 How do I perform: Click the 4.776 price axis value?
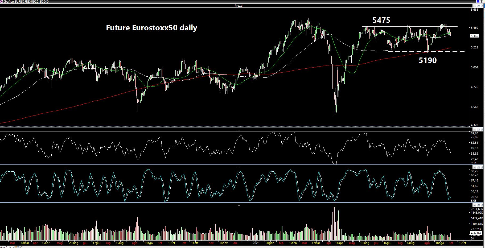point(474,87)
